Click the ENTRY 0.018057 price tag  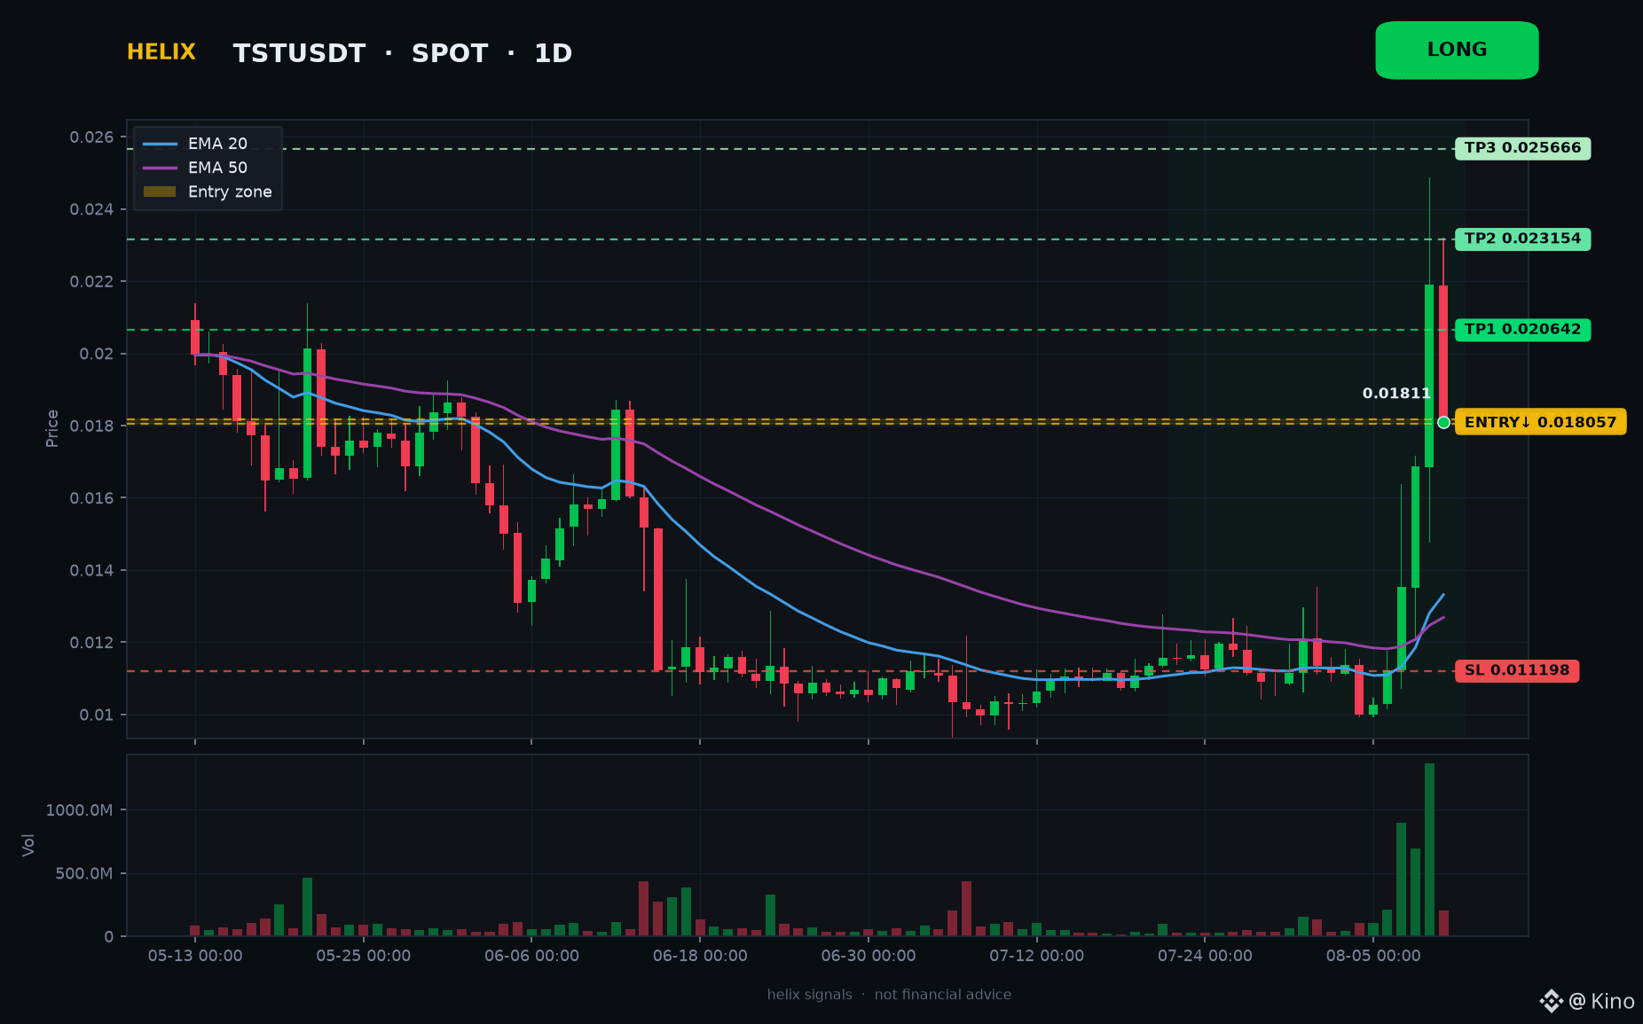1540,422
